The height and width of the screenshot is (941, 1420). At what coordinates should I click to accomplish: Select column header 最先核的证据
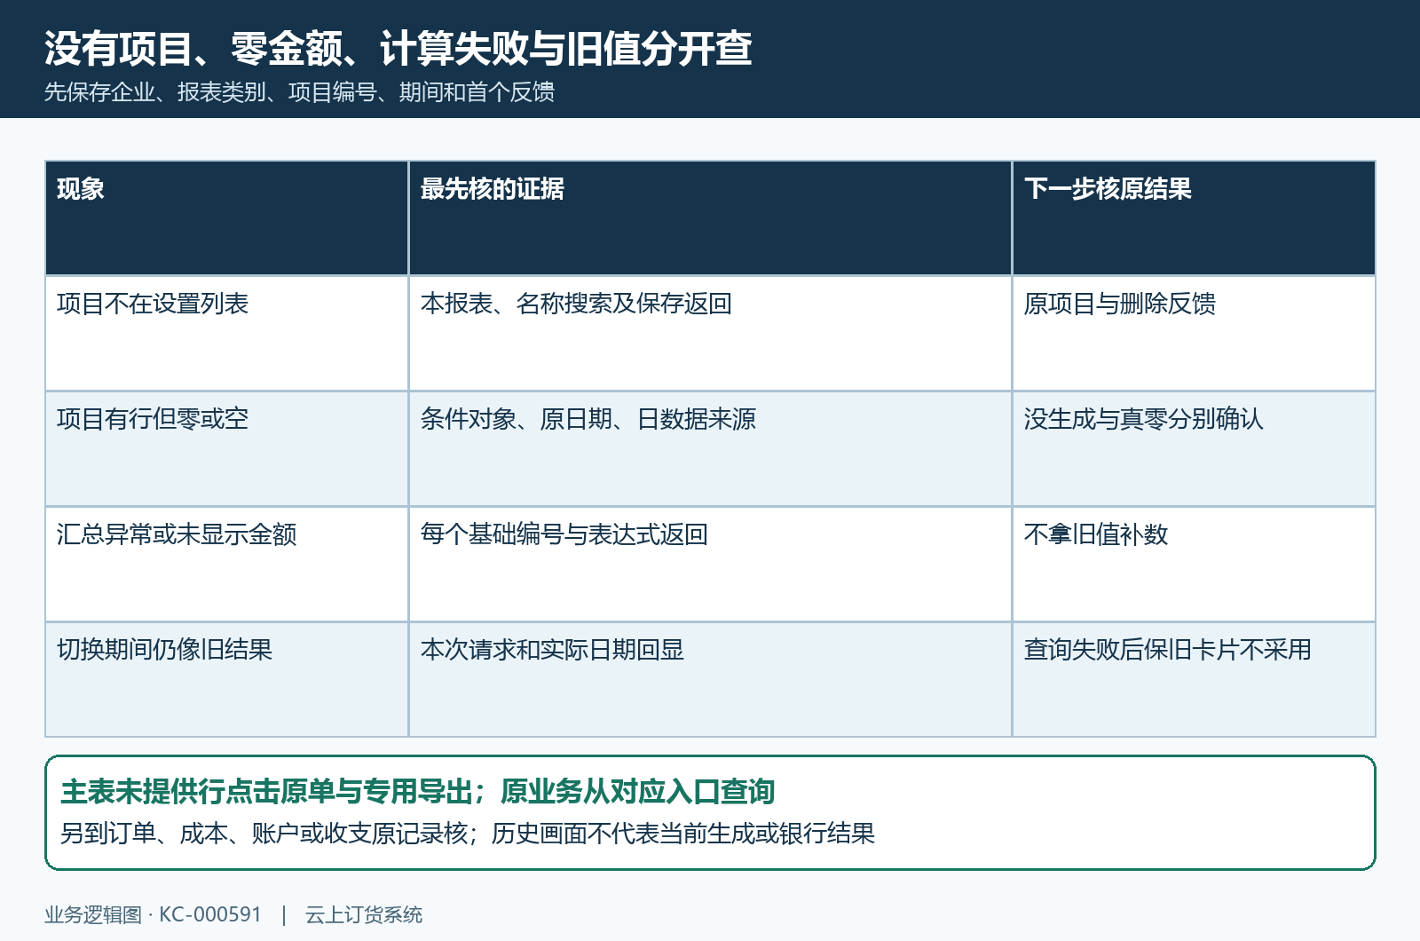coord(710,217)
